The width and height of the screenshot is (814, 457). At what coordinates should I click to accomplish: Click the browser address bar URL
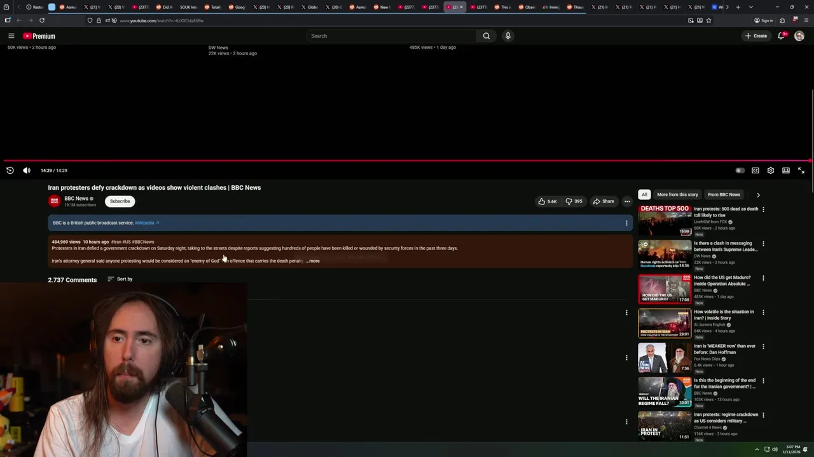pos(162,20)
